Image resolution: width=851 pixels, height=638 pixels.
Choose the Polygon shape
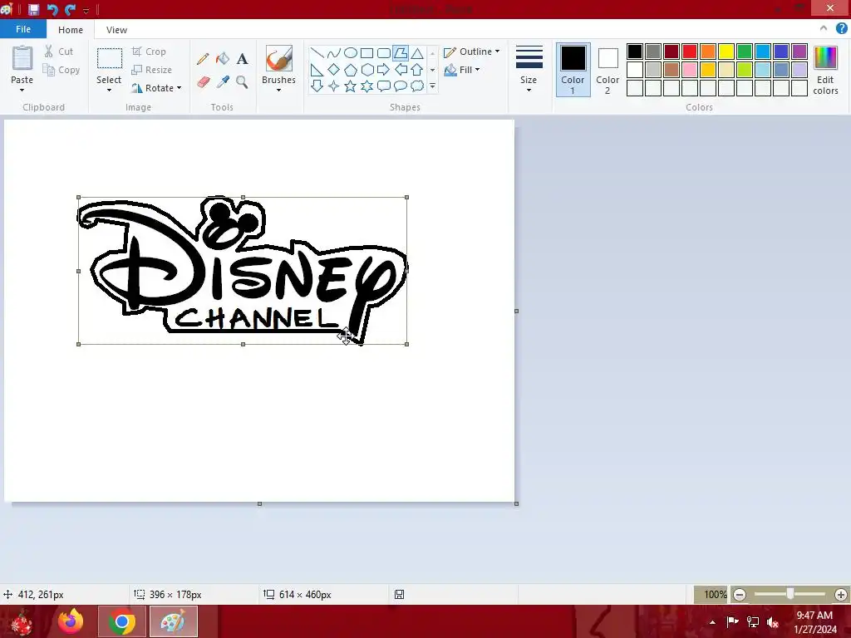pyautogui.click(x=401, y=52)
